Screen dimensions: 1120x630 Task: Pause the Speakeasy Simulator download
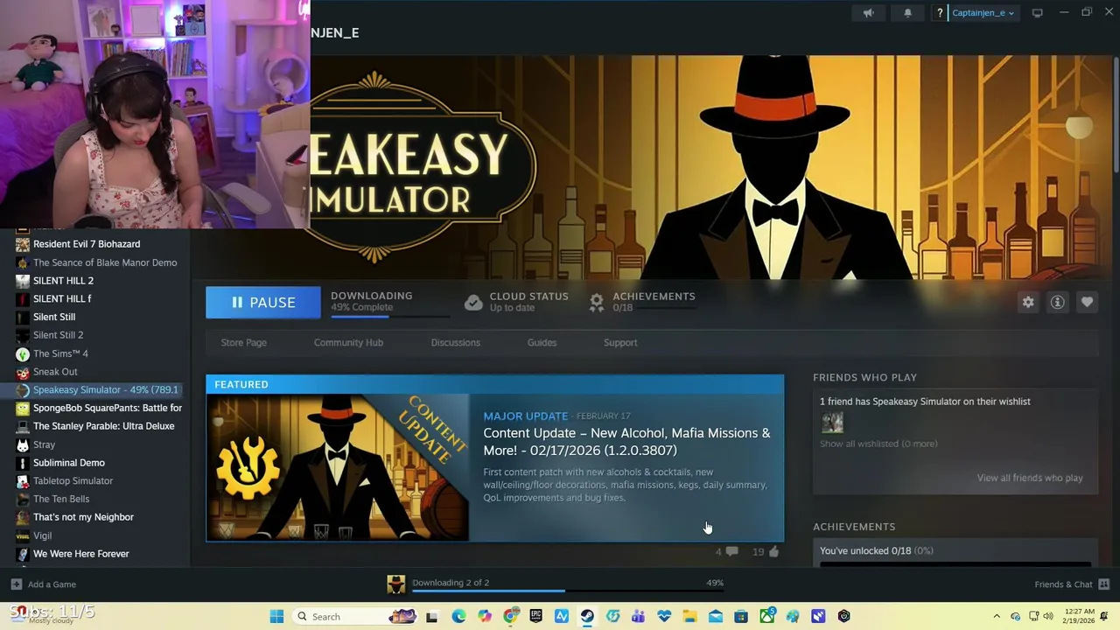coord(263,303)
